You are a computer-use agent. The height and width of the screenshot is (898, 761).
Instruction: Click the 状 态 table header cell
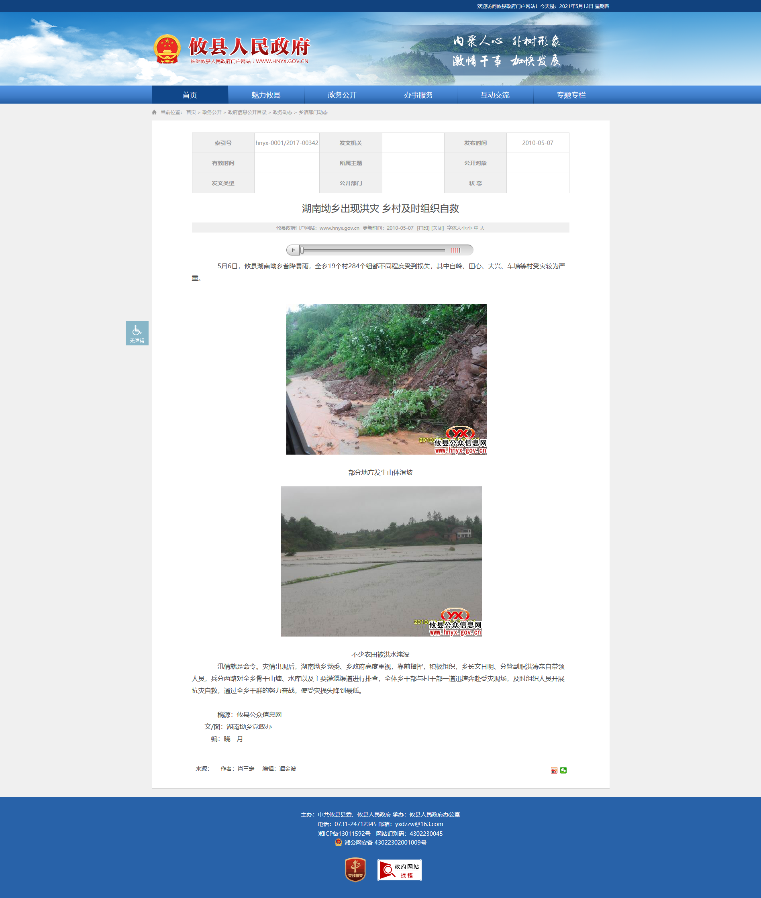[x=475, y=183]
